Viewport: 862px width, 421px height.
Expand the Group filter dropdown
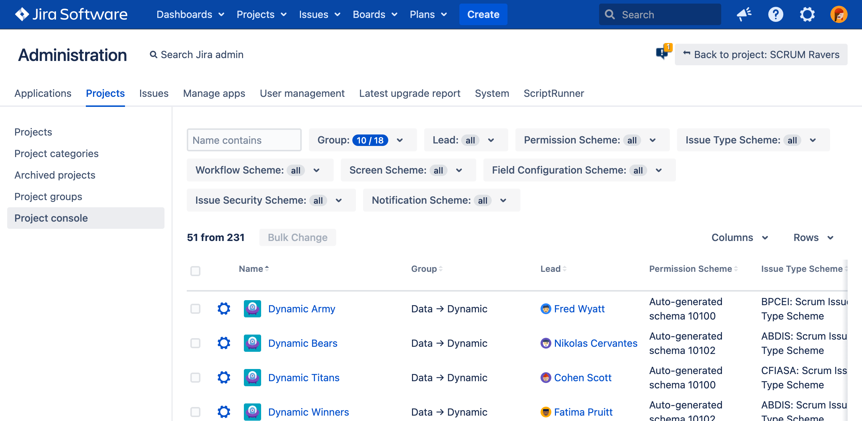point(362,140)
